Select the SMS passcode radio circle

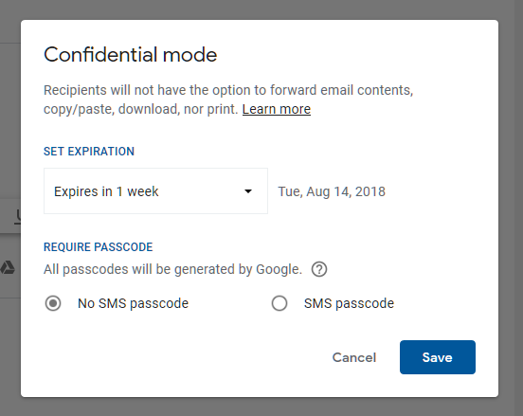pyautogui.click(x=280, y=303)
